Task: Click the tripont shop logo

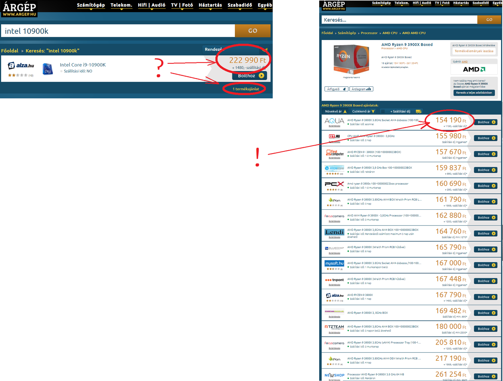Action: tap(334, 280)
